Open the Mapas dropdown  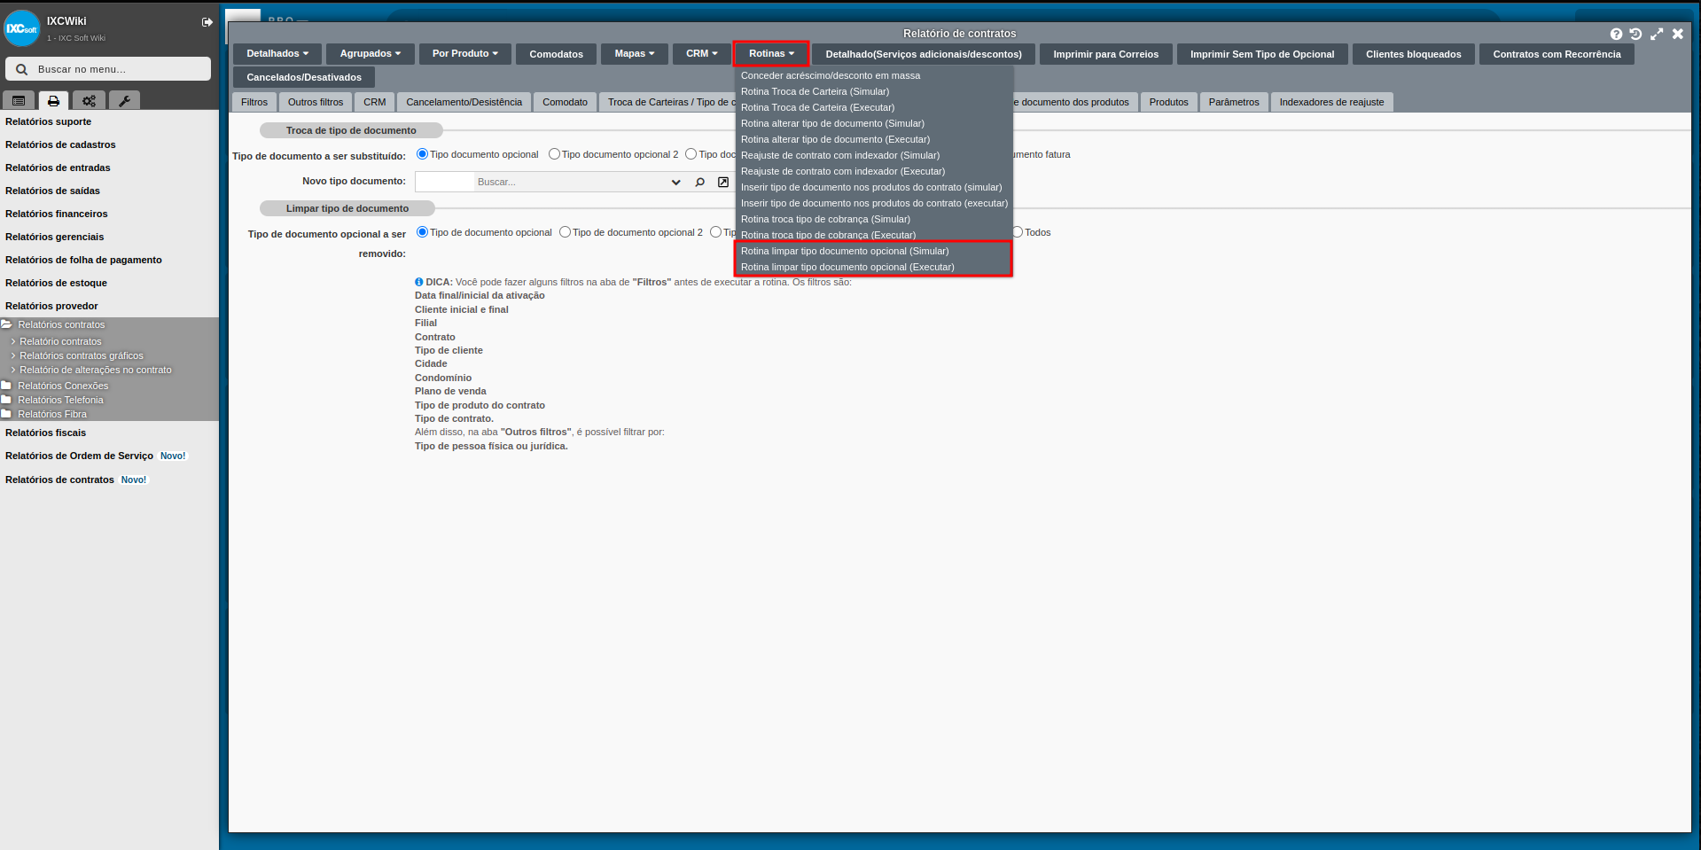coord(635,54)
